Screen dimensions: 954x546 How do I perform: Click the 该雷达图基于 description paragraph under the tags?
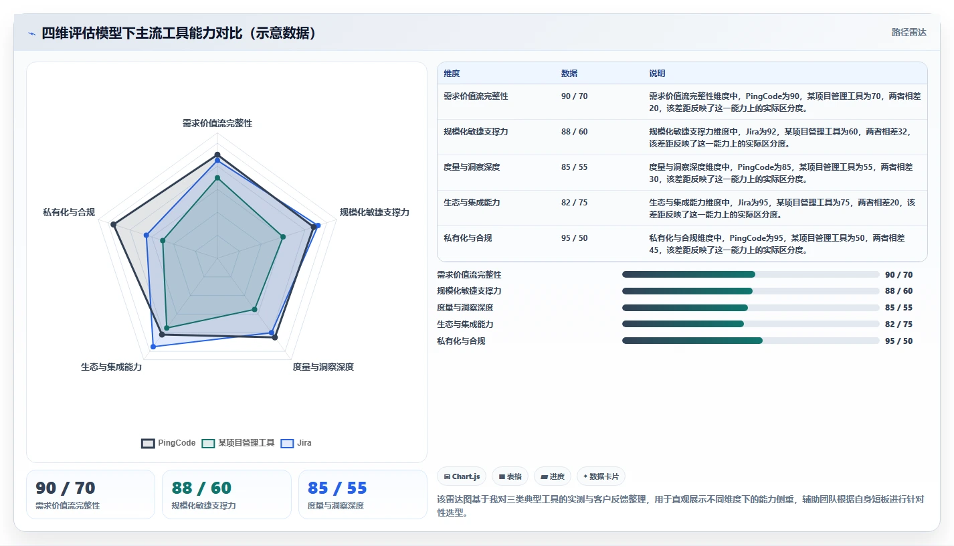681,506
